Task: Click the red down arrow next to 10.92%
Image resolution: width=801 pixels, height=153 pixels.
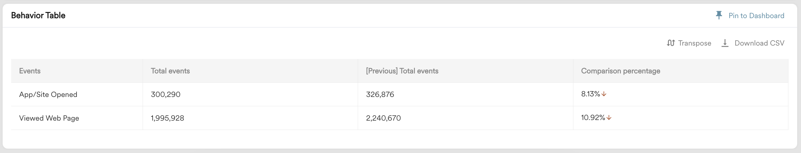Action: coord(609,118)
